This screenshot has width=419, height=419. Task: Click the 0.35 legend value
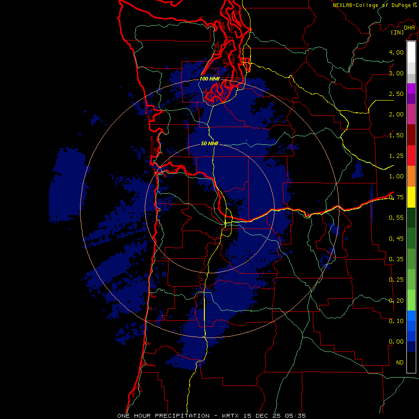pyautogui.click(x=396, y=259)
